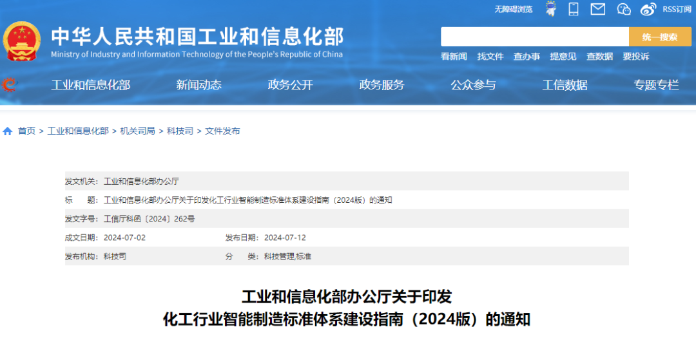The image size is (696, 338).
Task: Select 政务服务 in the navigation bar
Action: [x=382, y=85]
